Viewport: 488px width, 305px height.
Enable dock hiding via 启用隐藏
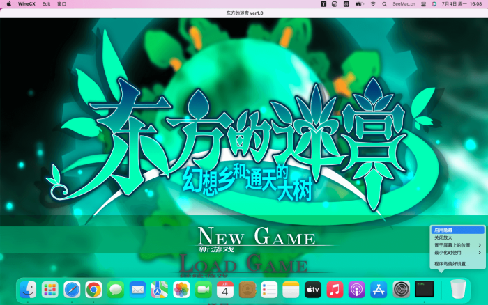click(443, 230)
